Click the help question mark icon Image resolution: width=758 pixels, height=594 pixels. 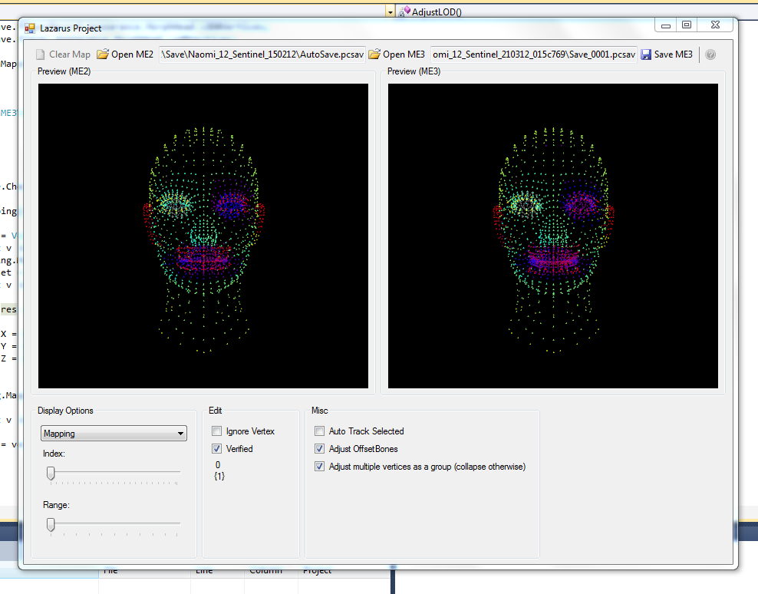coord(710,54)
